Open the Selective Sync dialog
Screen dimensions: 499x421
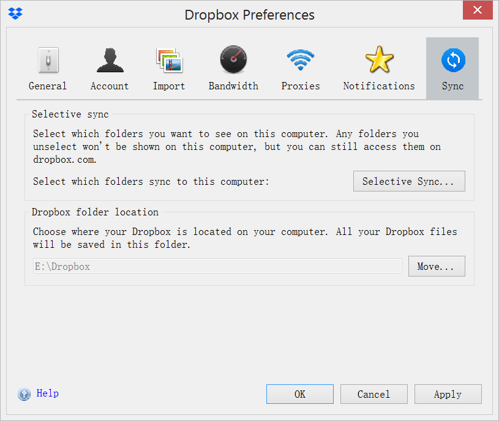[408, 181]
